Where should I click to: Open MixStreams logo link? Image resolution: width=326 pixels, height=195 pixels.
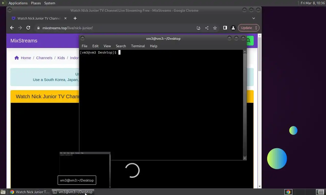click(24, 41)
